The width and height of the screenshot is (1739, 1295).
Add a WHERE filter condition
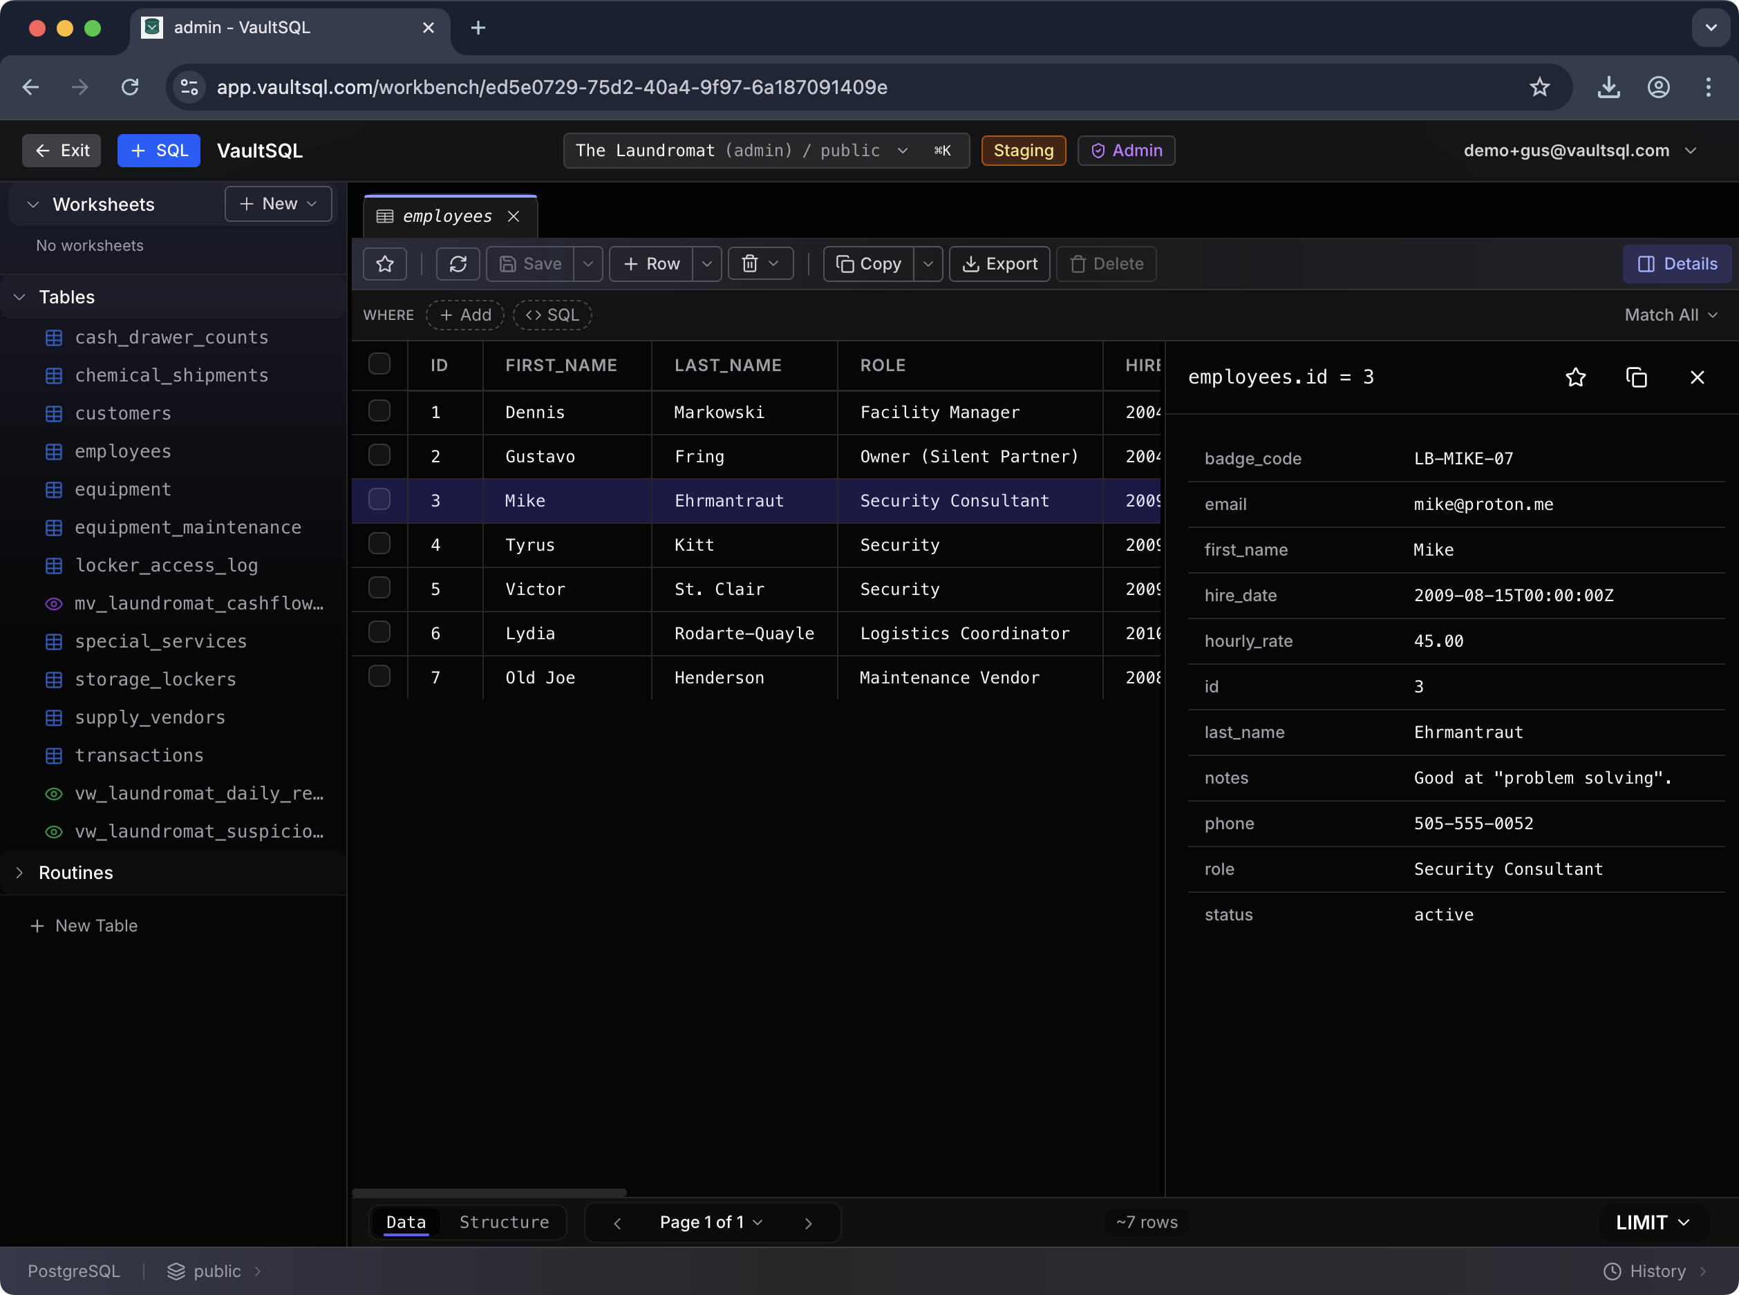pos(465,315)
